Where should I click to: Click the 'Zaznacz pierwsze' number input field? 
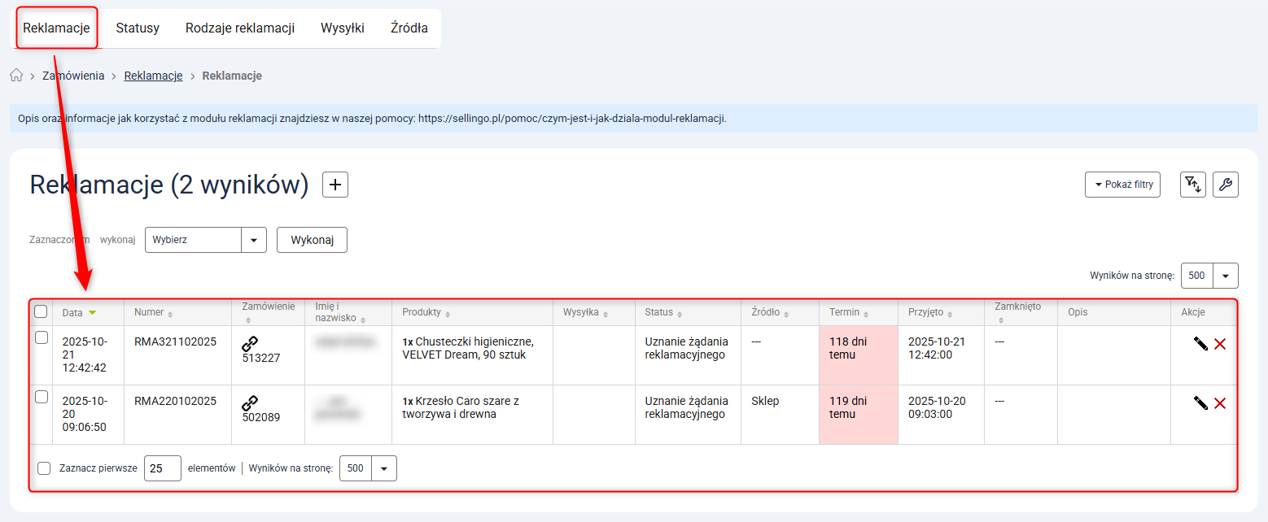(x=162, y=468)
